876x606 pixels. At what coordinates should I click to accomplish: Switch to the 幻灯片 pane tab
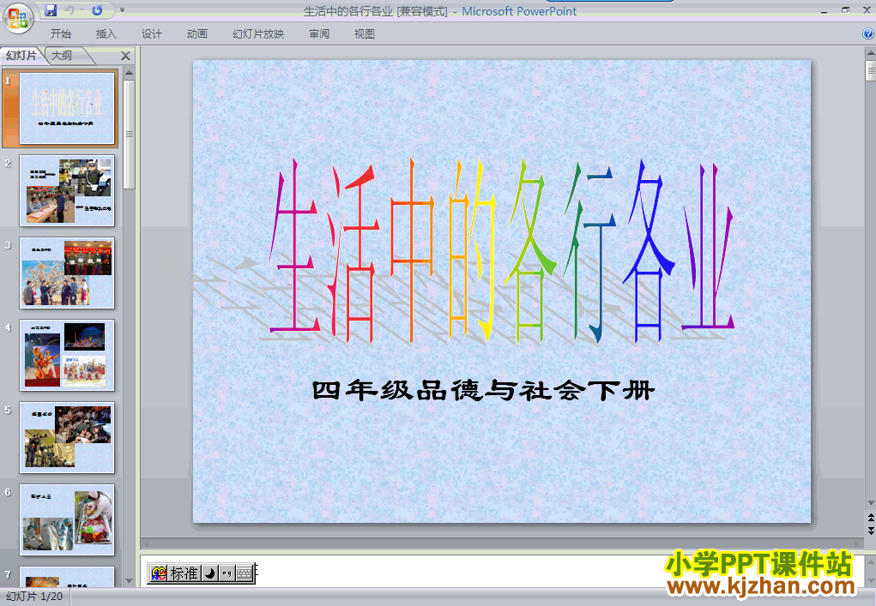[21, 55]
